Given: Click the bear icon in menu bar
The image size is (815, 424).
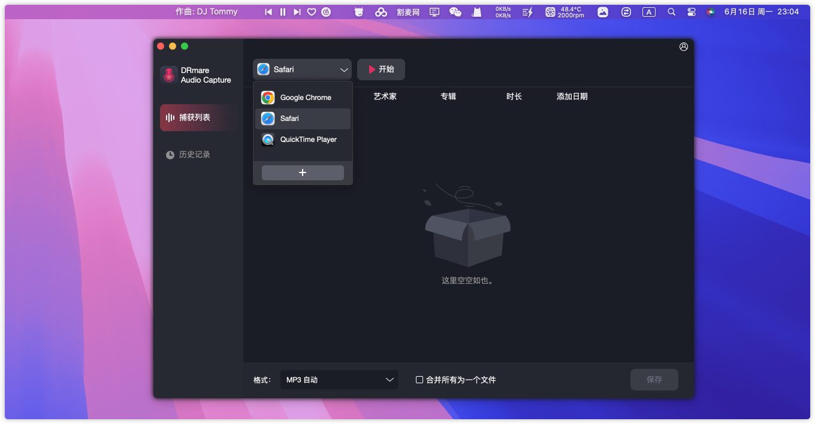Looking at the screenshot, I should 359,12.
